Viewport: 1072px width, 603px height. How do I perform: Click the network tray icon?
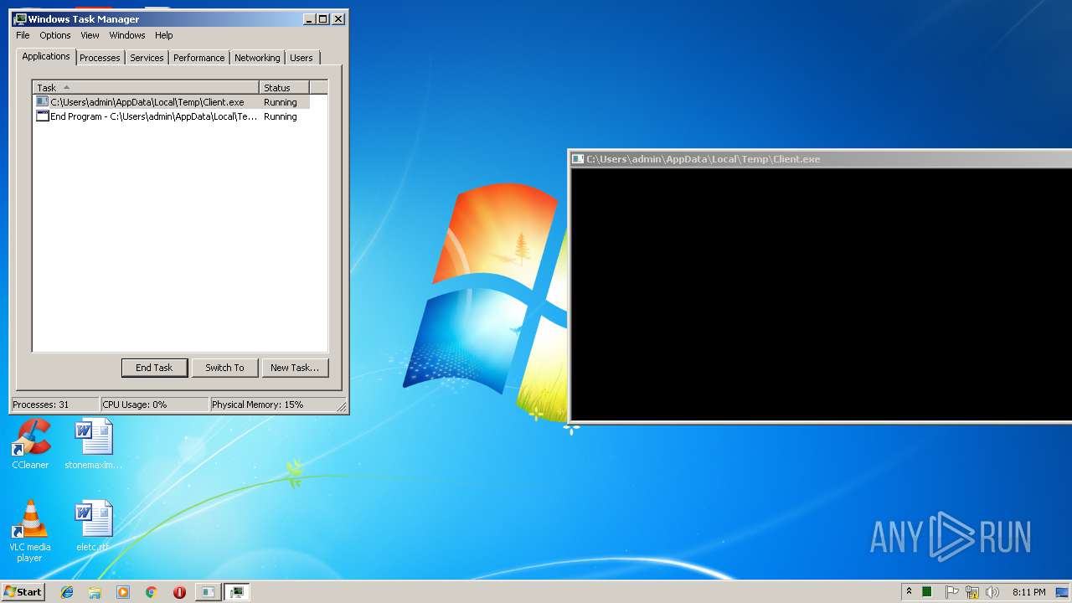[972, 592]
